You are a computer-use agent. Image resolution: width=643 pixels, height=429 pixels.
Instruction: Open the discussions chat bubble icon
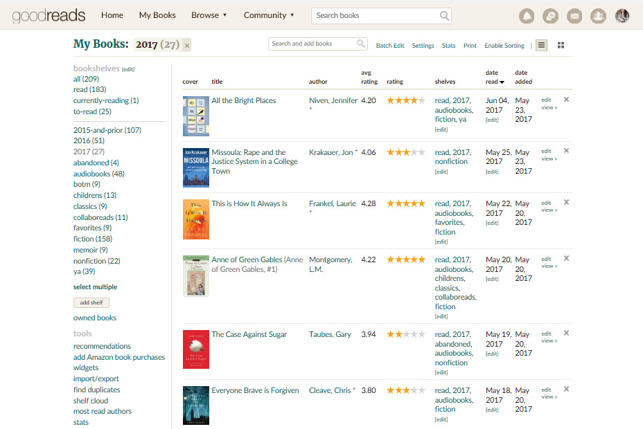click(550, 16)
